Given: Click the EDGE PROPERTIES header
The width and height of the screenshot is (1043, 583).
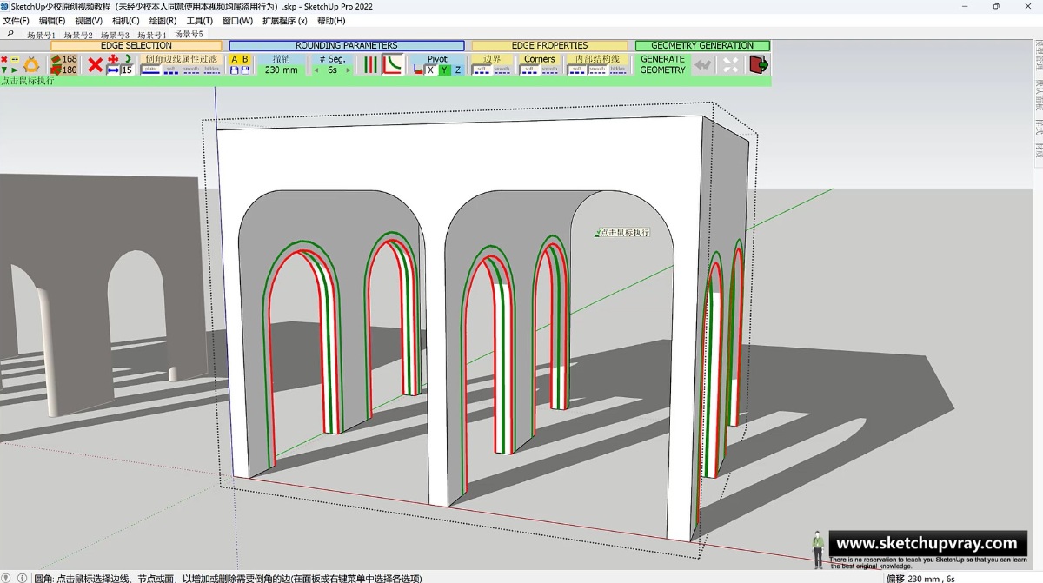Looking at the screenshot, I should [x=549, y=45].
